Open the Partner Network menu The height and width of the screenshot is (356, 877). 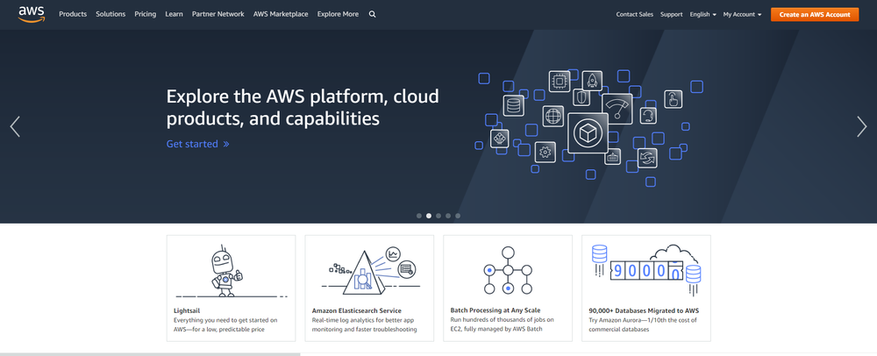click(218, 15)
